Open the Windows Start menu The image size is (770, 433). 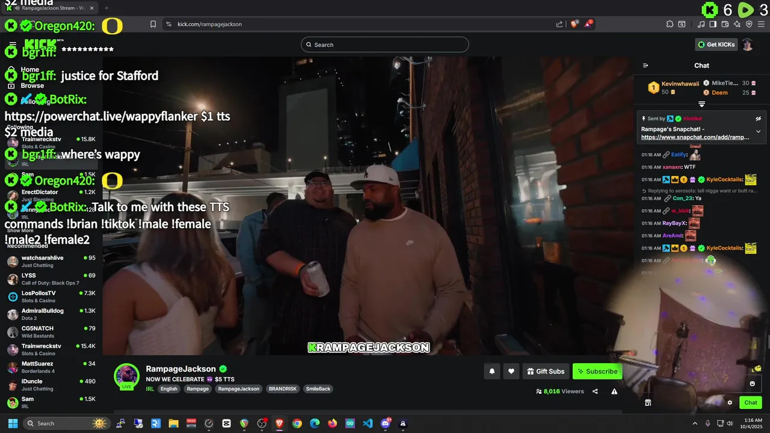pyautogui.click(x=13, y=423)
